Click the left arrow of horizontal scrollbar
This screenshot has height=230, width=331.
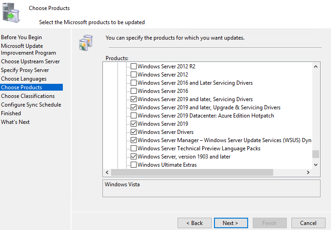pos(107,172)
